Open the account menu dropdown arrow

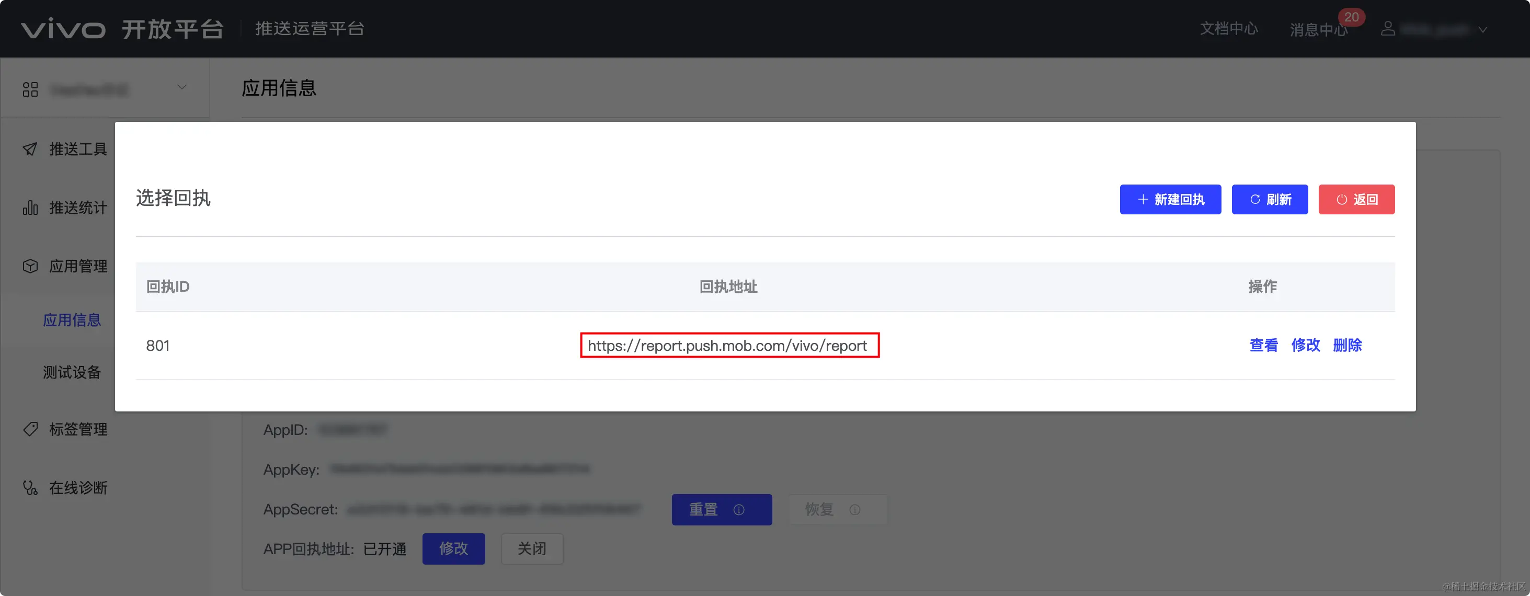pos(1482,30)
